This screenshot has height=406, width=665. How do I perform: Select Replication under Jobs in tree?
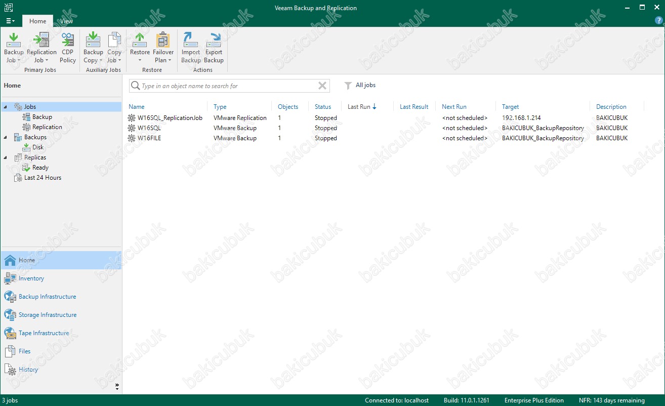tap(47, 127)
